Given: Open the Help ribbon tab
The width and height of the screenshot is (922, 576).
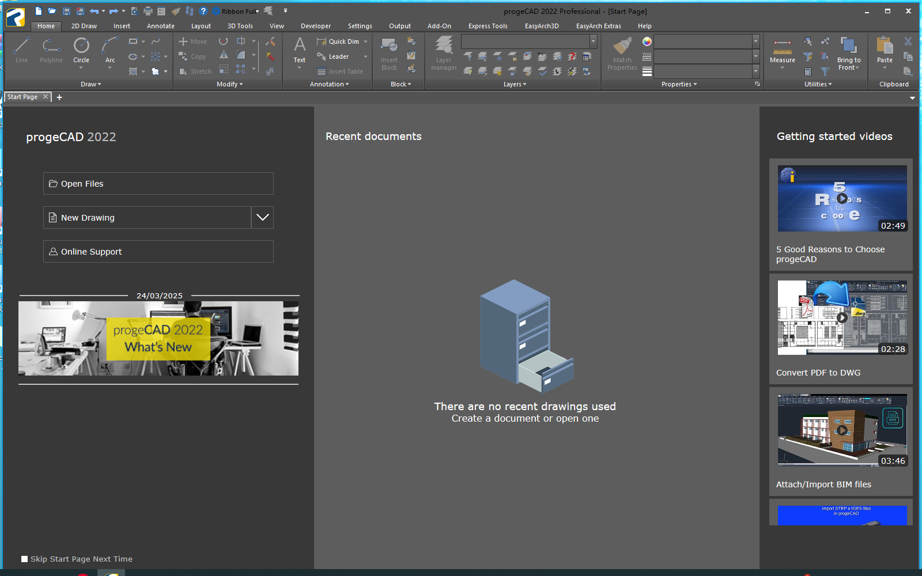Looking at the screenshot, I should (x=645, y=26).
